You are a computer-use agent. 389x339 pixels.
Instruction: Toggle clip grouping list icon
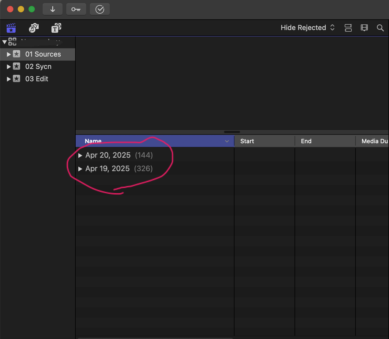[348, 28]
